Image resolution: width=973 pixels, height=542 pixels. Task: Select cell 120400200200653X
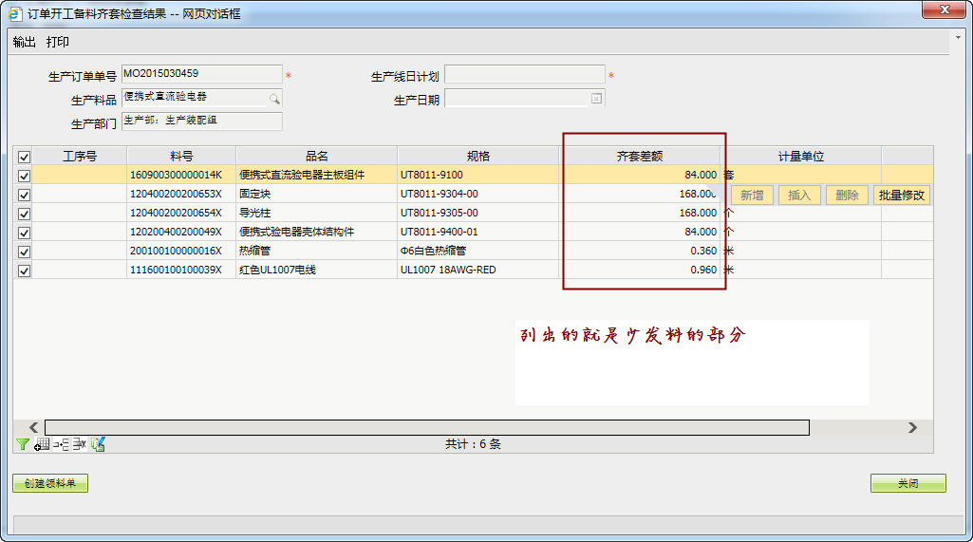coord(181,194)
